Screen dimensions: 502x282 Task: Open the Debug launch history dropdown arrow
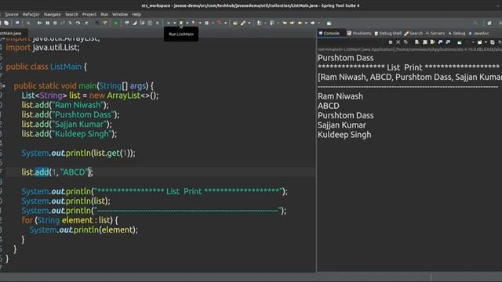tap(174, 23)
